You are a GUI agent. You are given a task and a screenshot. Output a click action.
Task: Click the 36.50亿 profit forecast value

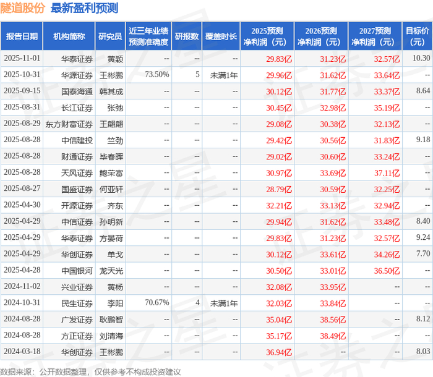click(x=387, y=271)
